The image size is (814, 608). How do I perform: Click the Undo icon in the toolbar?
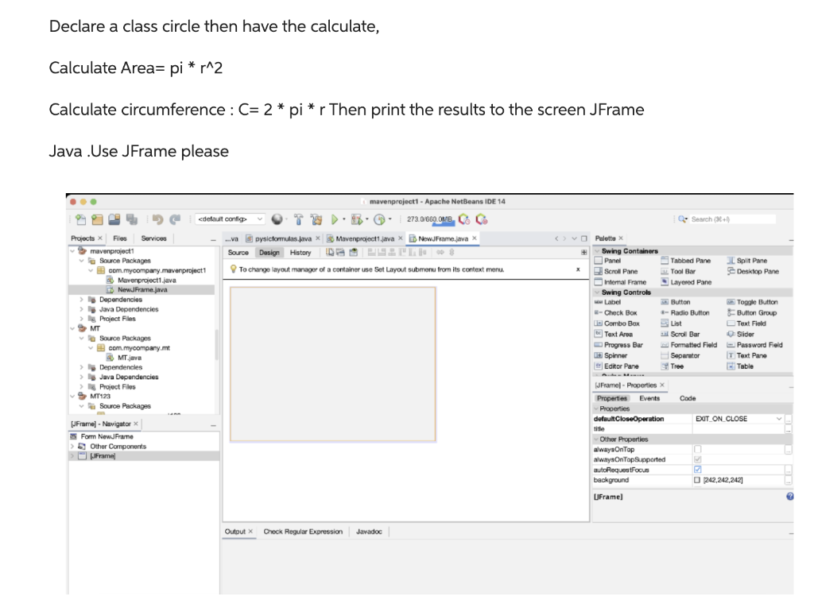[x=157, y=220]
